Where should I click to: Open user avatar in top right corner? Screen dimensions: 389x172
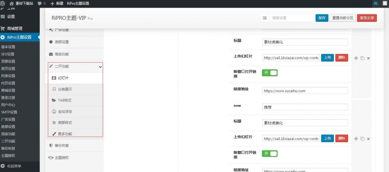coord(384,3)
